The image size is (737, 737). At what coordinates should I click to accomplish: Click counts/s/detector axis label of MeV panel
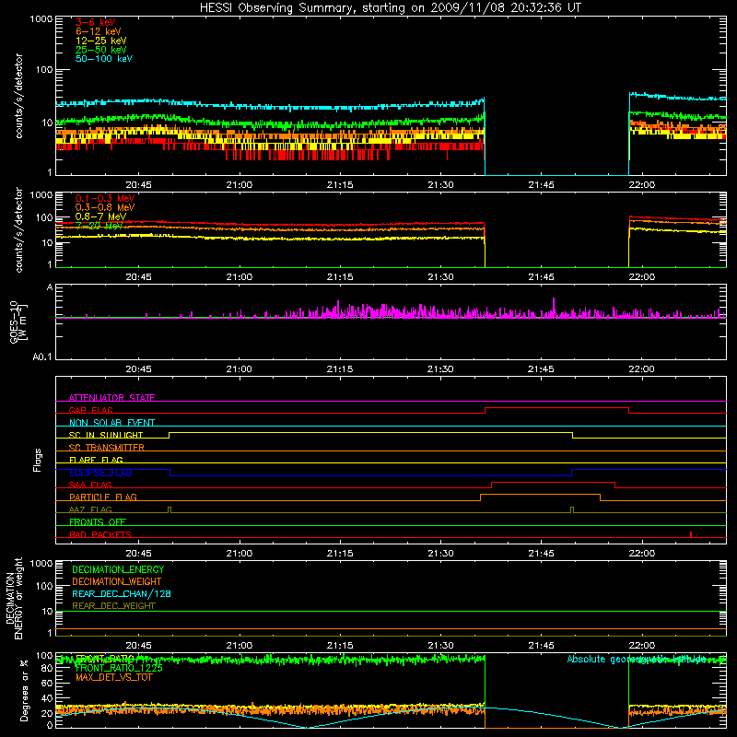pos(18,229)
